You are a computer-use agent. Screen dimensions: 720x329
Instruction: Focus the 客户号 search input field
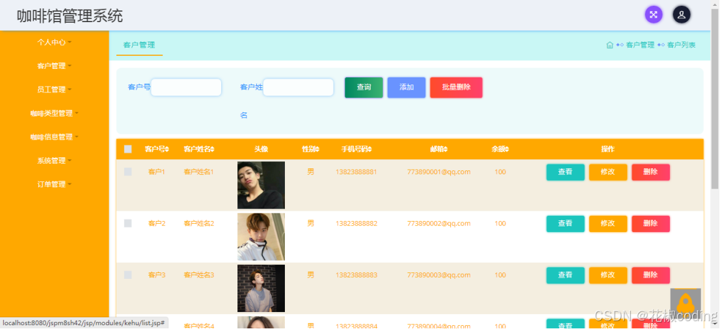click(x=186, y=87)
